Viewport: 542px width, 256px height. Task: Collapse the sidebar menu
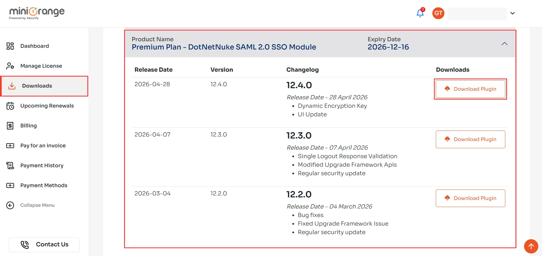pos(37,205)
